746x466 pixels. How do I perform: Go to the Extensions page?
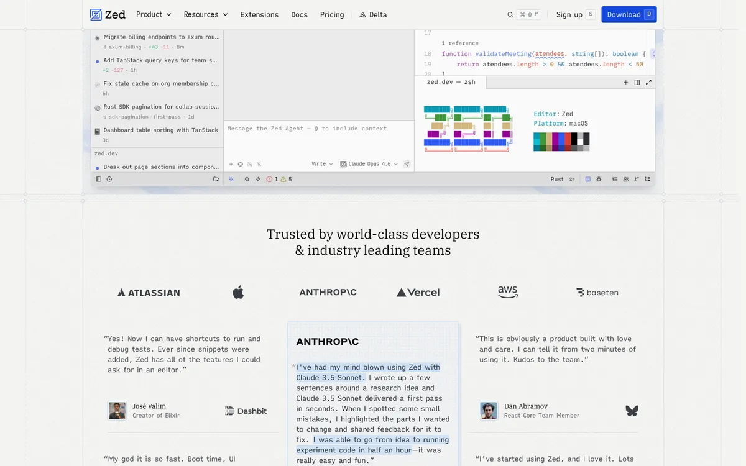click(x=259, y=14)
